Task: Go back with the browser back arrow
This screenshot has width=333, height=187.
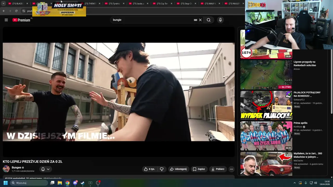Action: [4, 11]
